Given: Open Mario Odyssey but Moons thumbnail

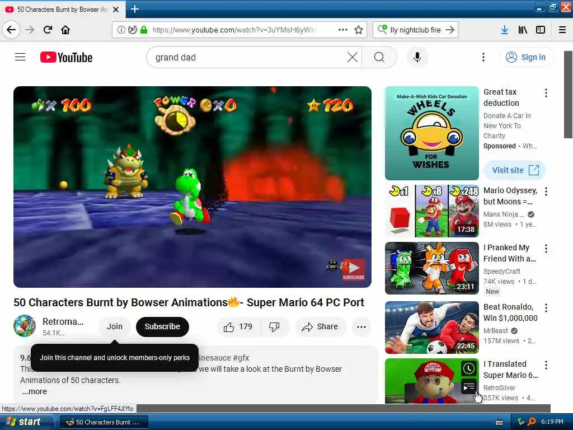Looking at the screenshot, I should pyautogui.click(x=431, y=211).
